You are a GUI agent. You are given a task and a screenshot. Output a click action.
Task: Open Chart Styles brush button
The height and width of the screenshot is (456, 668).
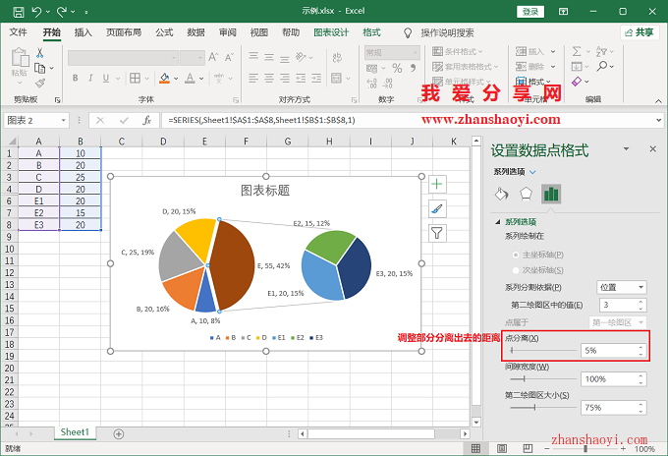click(437, 208)
